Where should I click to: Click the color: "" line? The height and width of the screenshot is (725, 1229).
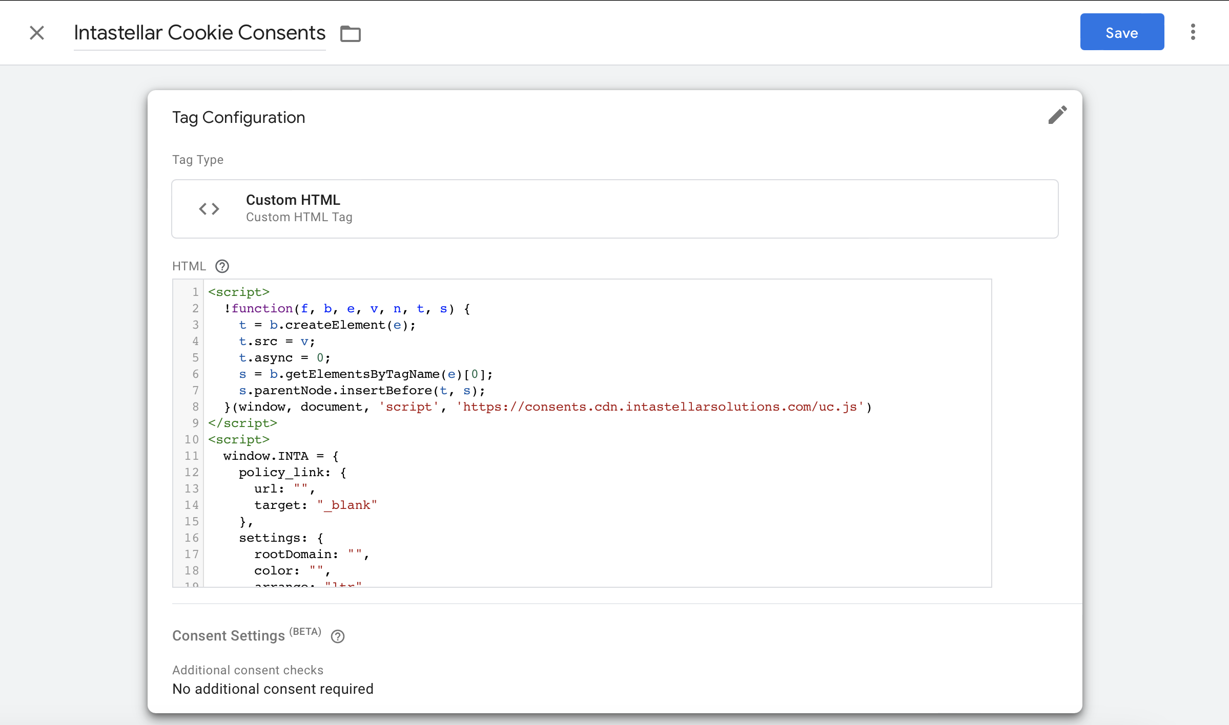292,570
